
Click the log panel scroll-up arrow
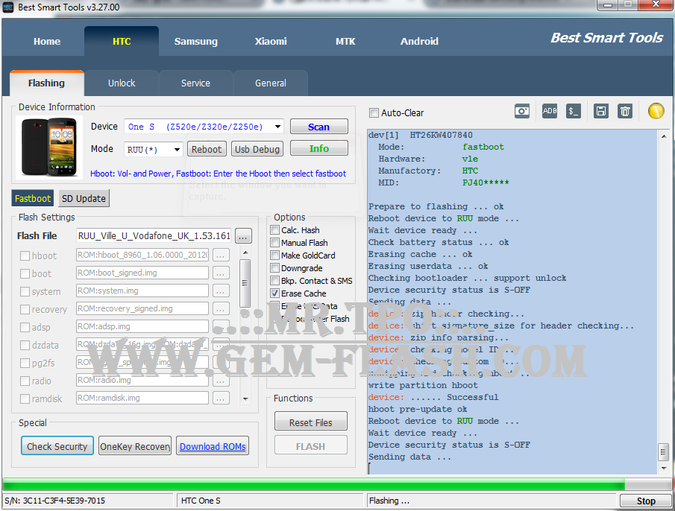coord(664,136)
